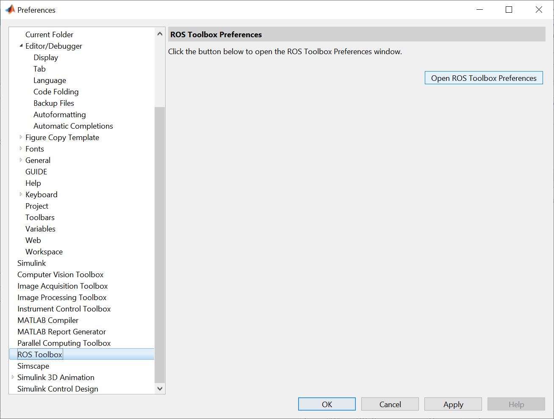Go to Automatic Completions settings
Screen dimensions: 554x419
coord(73,126)
